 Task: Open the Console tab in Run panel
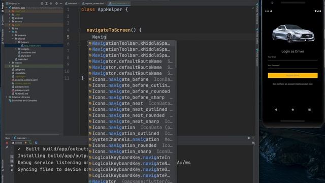(x=17, y=143)
